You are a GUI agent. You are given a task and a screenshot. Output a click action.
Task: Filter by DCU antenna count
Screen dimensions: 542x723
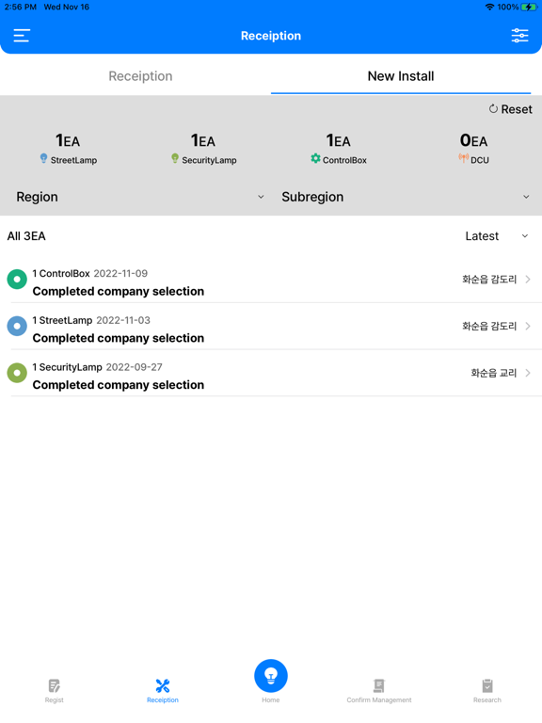(x=473, y=149)
